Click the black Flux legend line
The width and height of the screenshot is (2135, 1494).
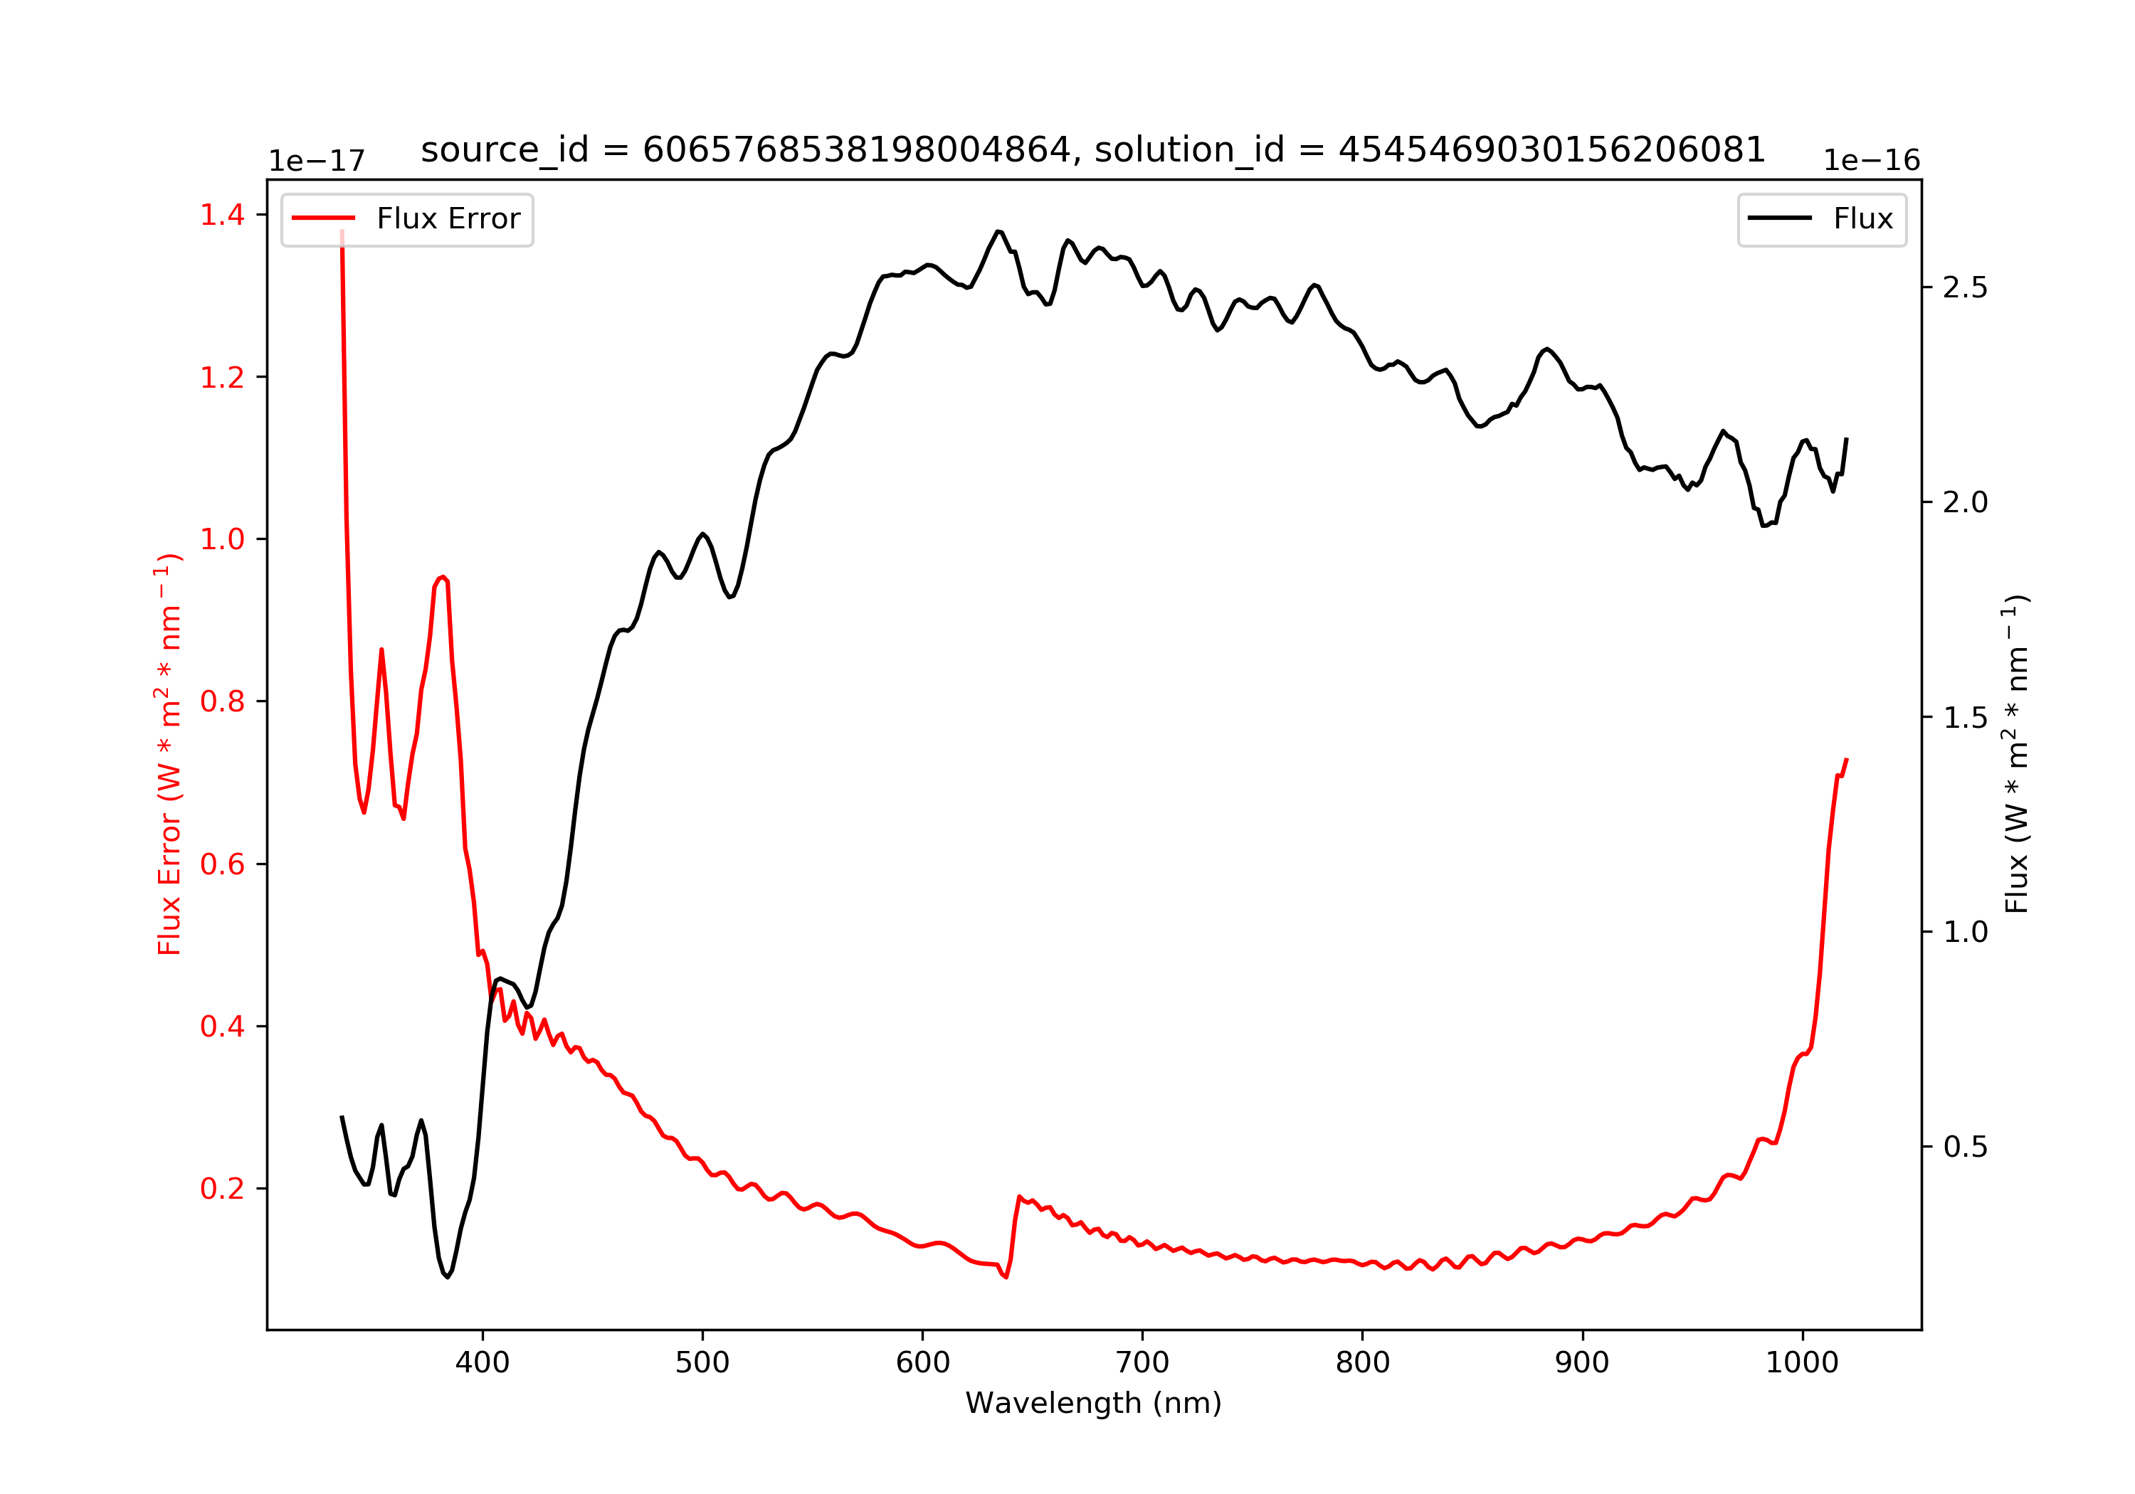point(1780,218)
